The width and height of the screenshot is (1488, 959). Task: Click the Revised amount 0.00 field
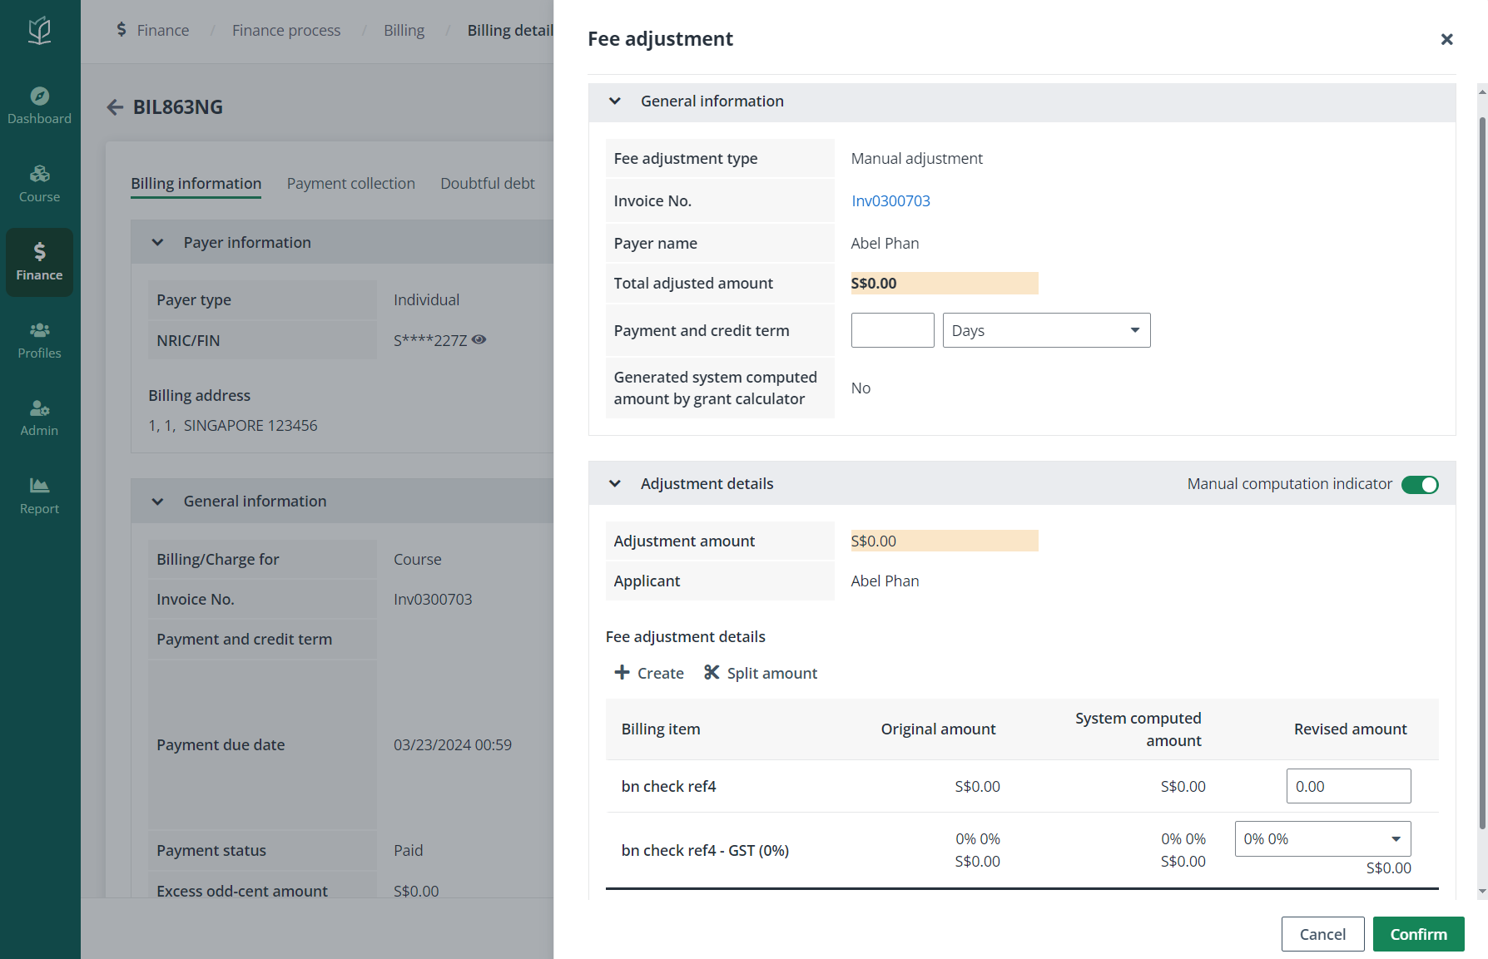(1348, 786)
